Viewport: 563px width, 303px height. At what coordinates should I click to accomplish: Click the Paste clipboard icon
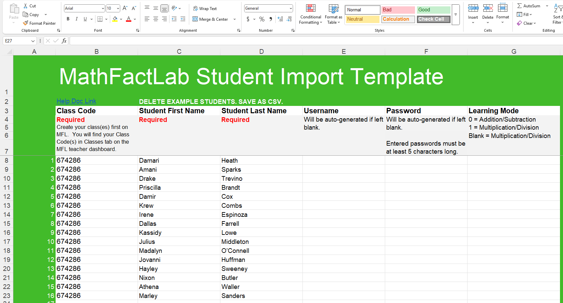[x=14, y=9]
